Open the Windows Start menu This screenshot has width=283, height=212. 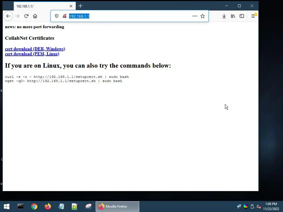click(x=7, y=206)
